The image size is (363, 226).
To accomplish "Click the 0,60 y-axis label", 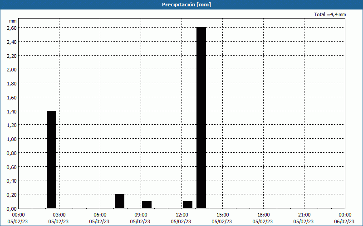I will 12,167.
